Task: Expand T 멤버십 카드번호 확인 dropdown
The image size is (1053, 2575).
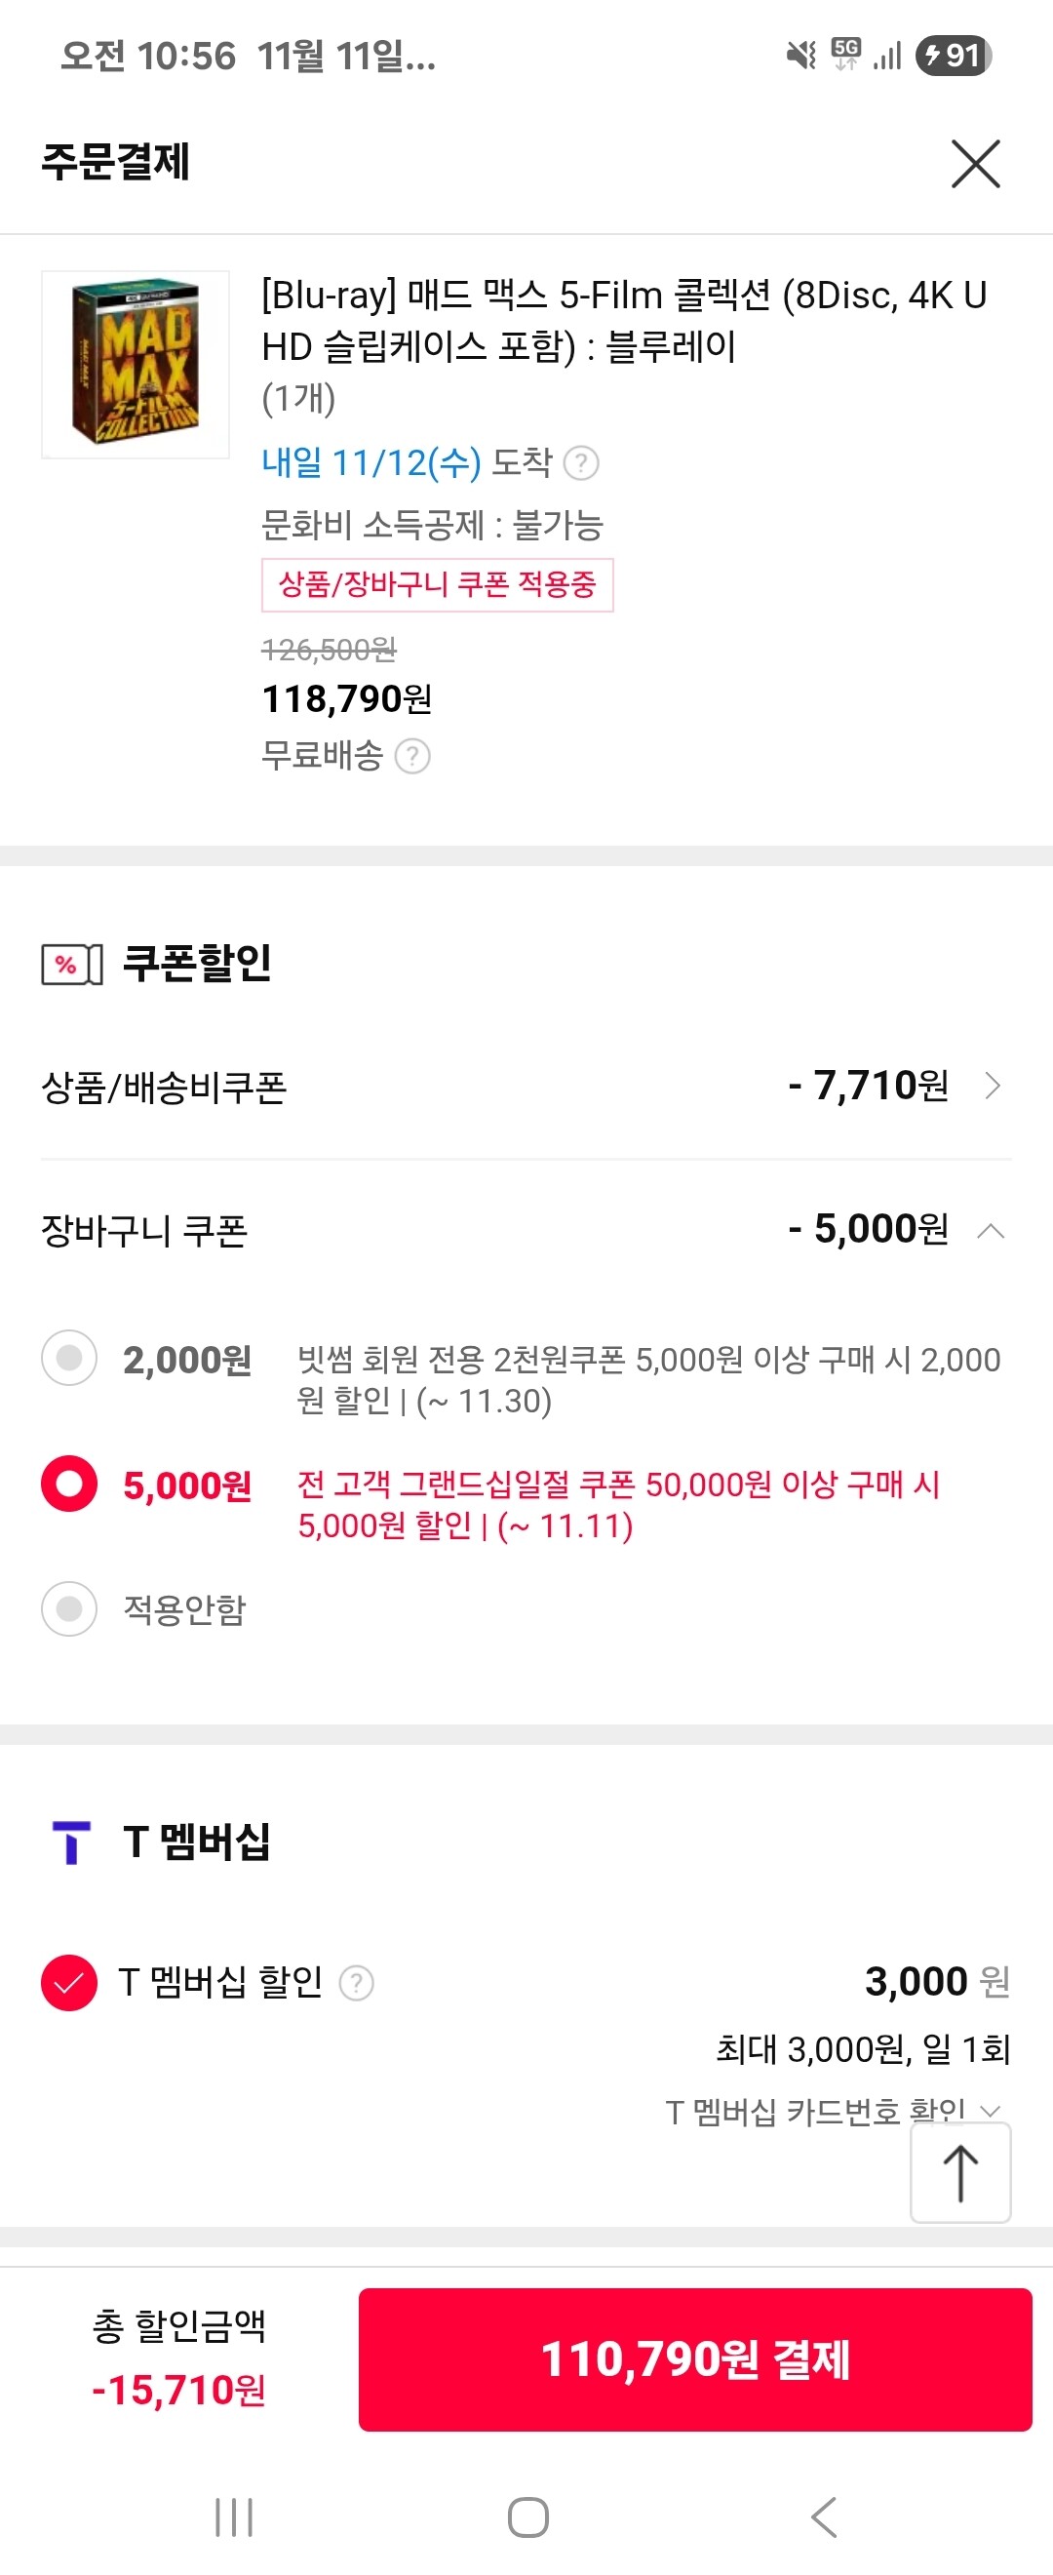Action: pos(989,2110)
